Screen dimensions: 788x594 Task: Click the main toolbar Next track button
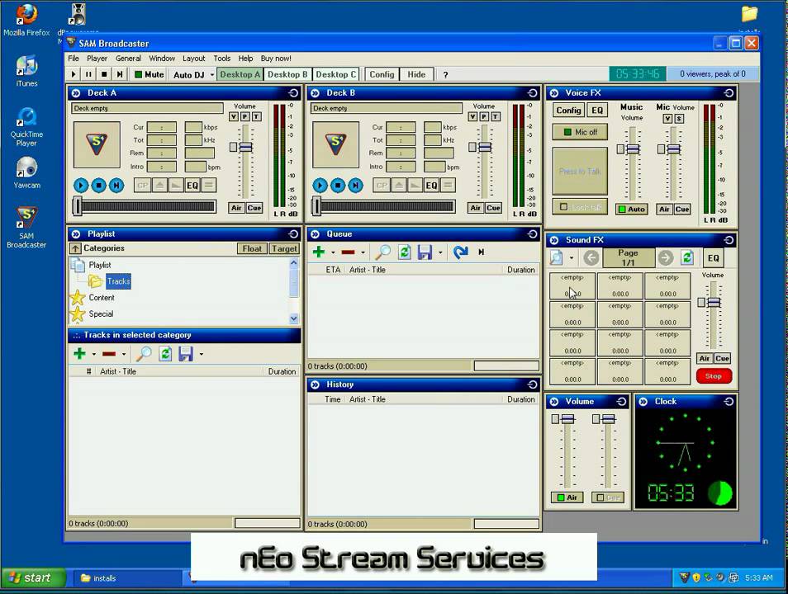(120, 74)
